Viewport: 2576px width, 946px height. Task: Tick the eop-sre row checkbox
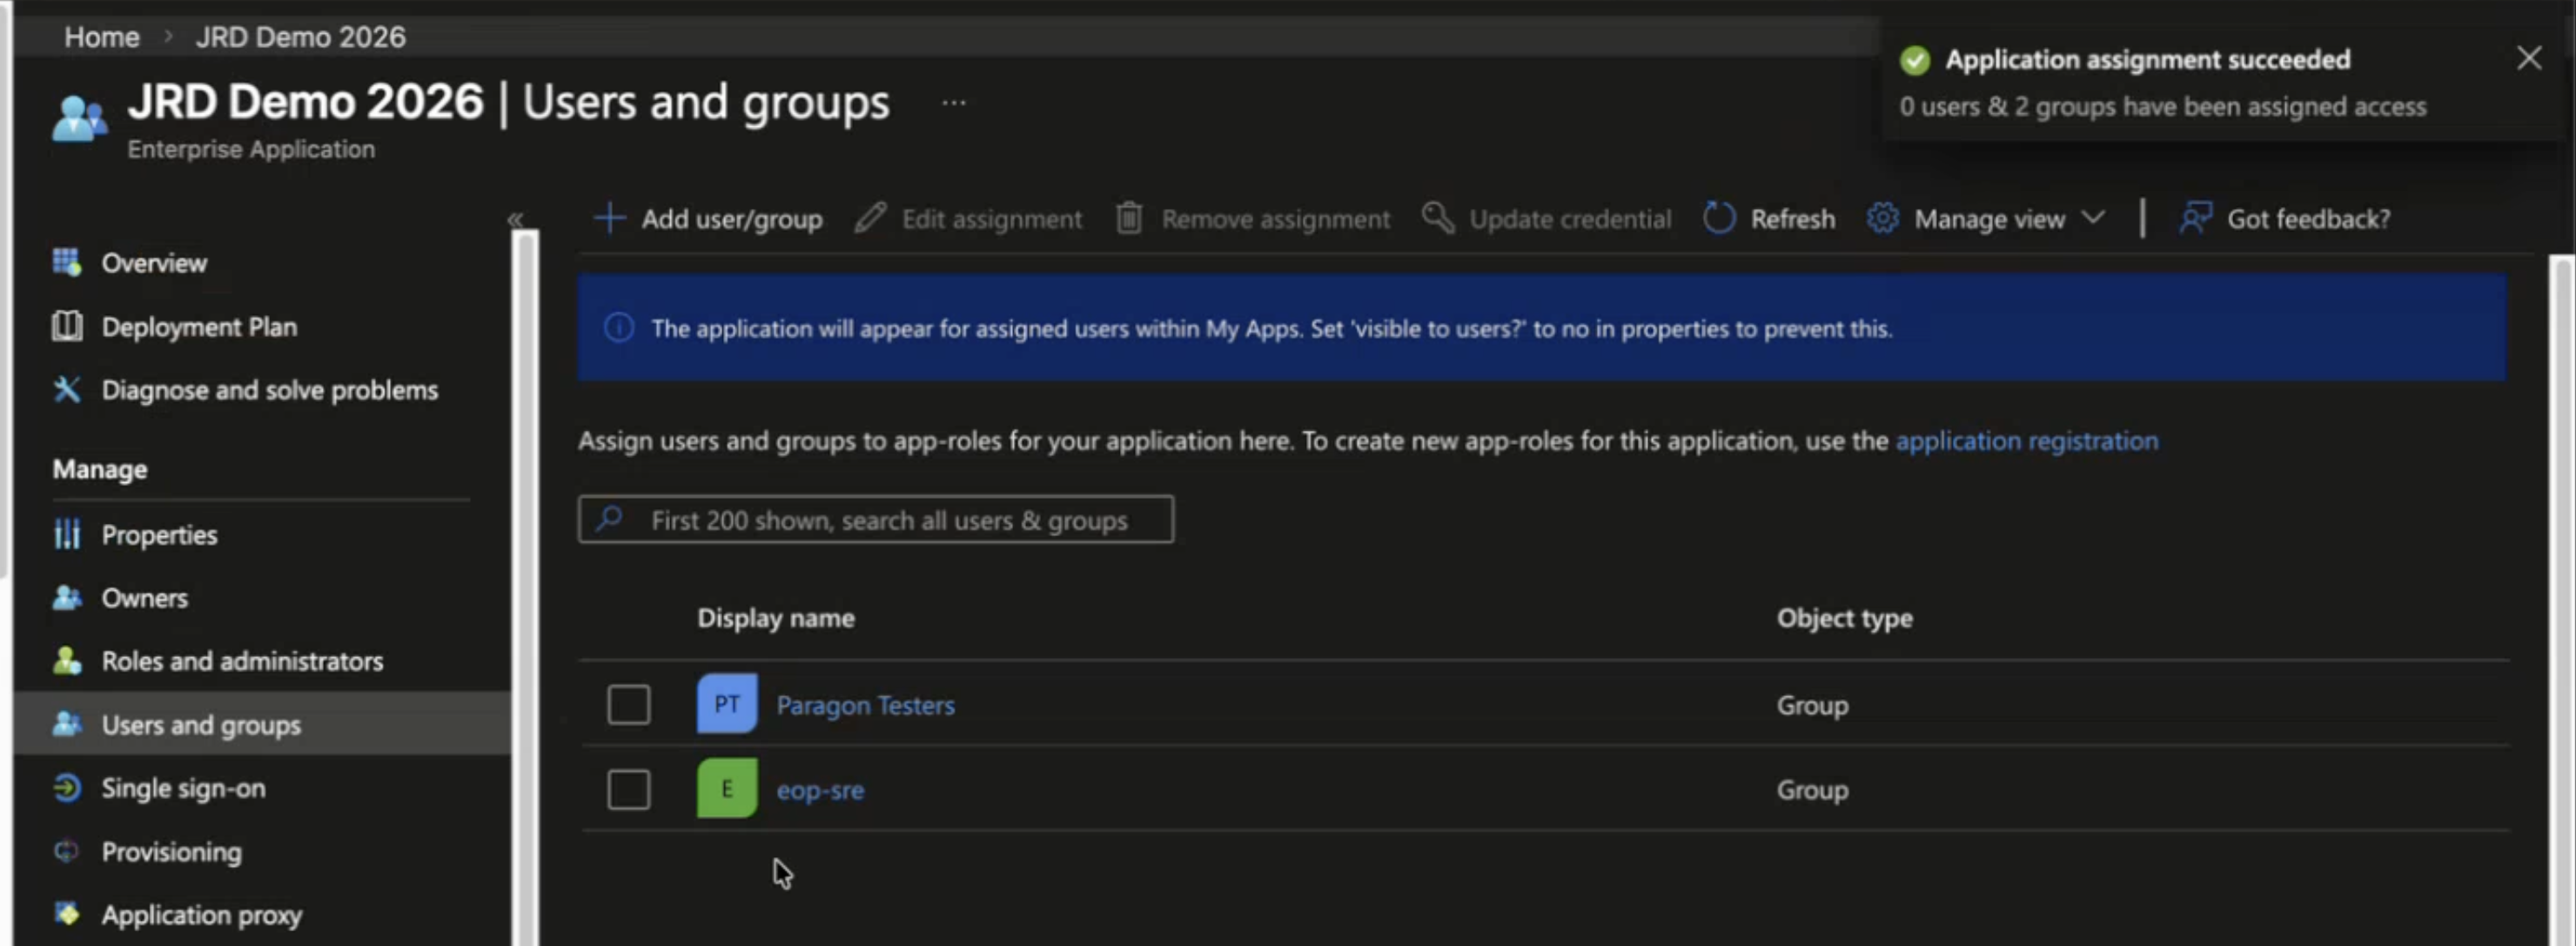[629, 790]
